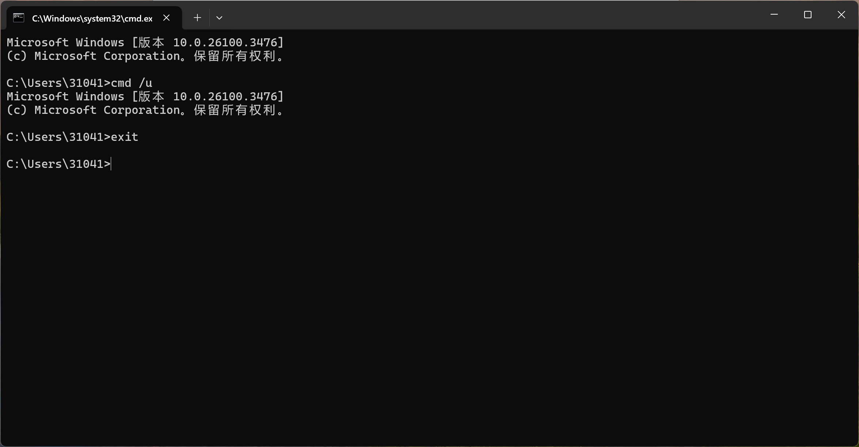Close the terminal window

coord(841,15)
